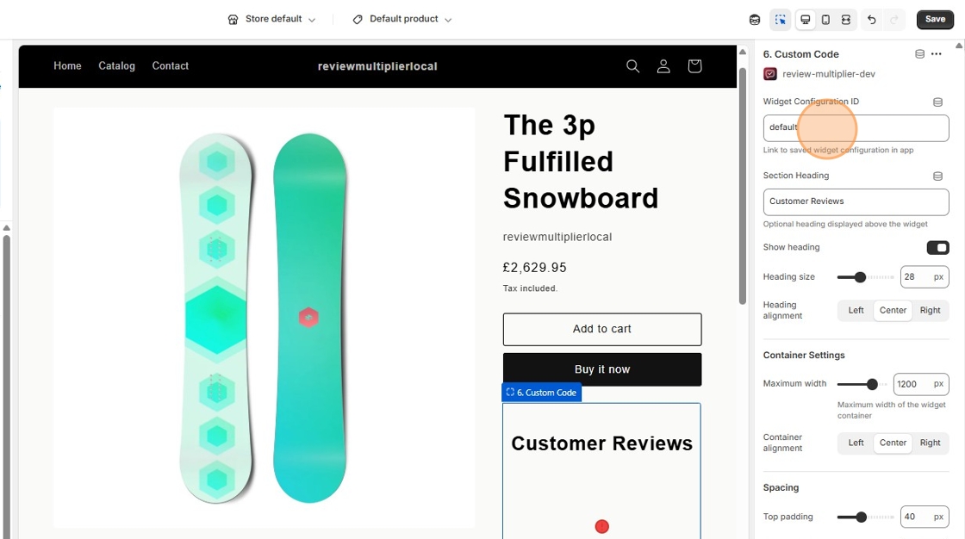Viewport: 965px width, 539px height.
Task: Open the theme editor assistant icon
Action: (754, 19)
